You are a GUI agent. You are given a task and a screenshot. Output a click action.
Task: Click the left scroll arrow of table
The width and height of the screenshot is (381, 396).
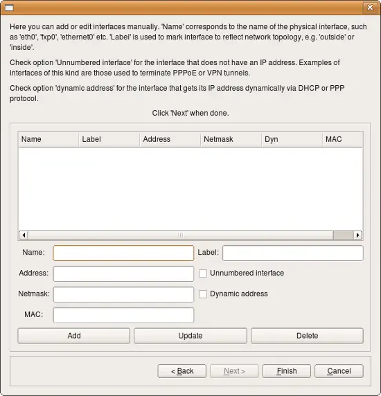point(24,235)
